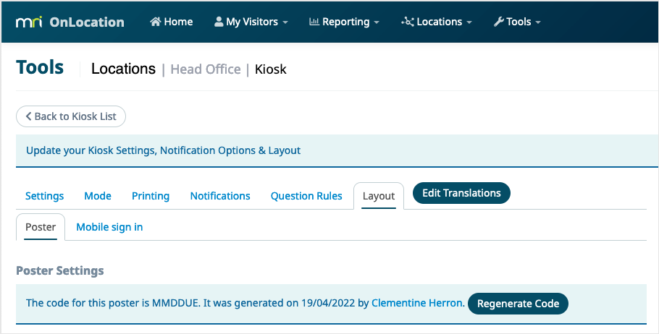659x334 pixels.
Task: Open the Clementine Herron user link
Action: tap(417, 304)
